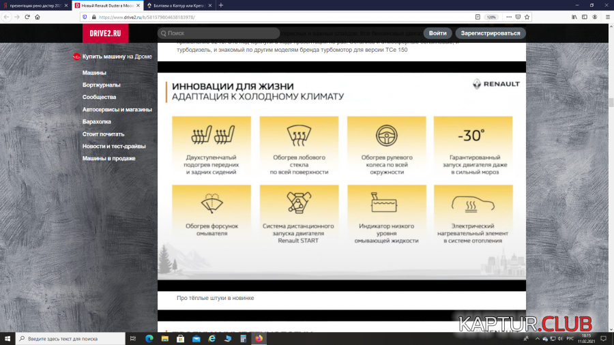Launch Internet Explorer from taskbar
Image resolution: width=614 pixels, height=345 pixels.
[212, 339]
